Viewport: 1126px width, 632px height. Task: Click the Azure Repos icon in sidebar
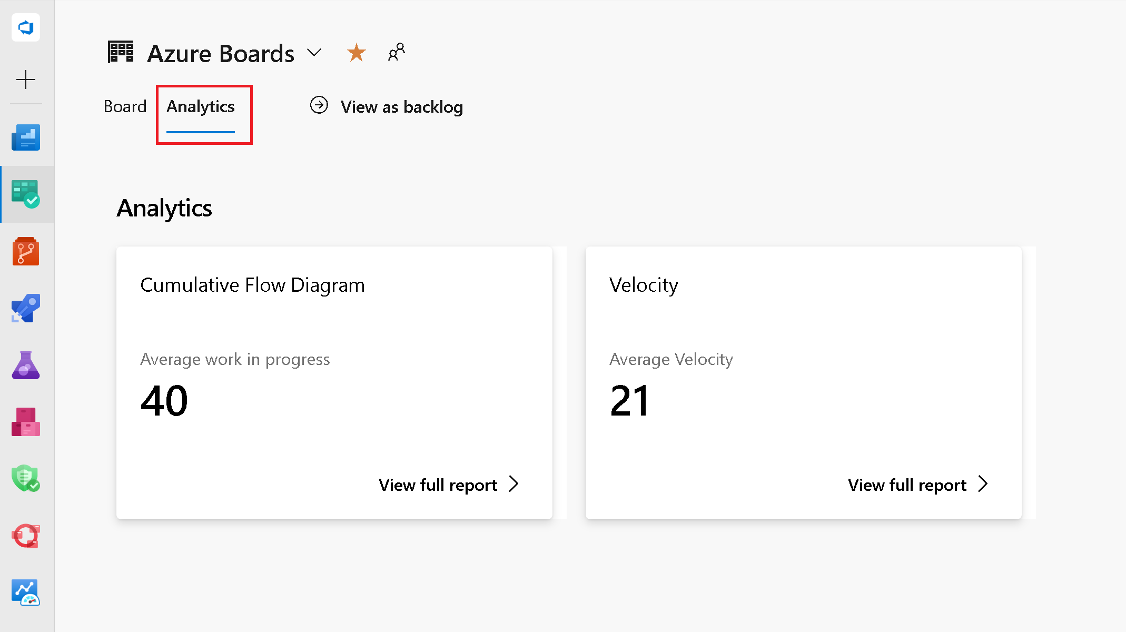point(25,252)
